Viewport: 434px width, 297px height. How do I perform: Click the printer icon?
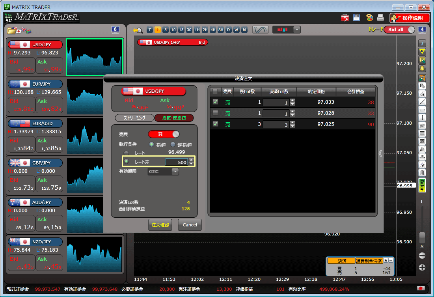pos(380,18)
